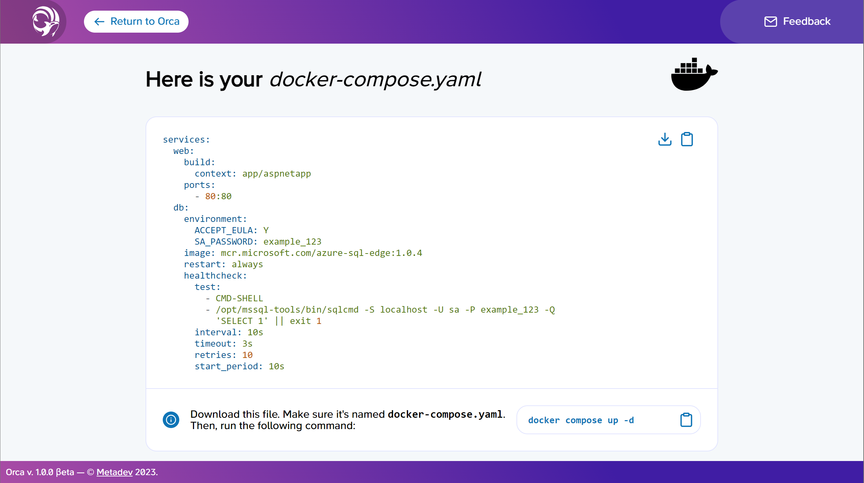The image size is (864, 483).
Task: Click the Orca logo icon top left
Action: [x=46, y=21]
